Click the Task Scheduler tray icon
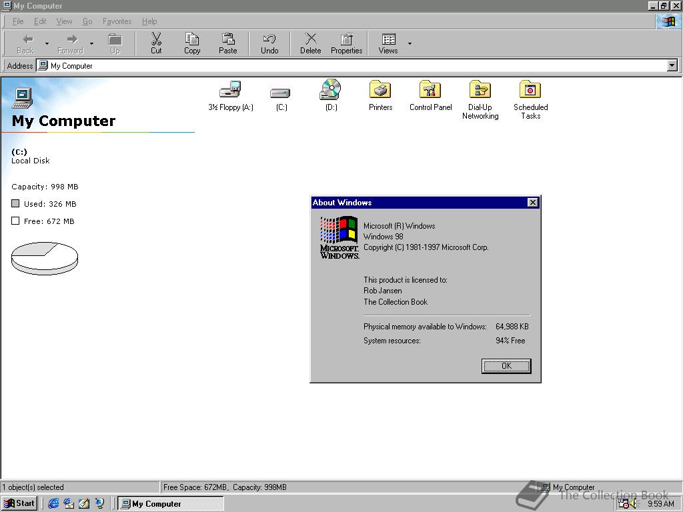The image size is (683, 512). [x=624, y=504]
